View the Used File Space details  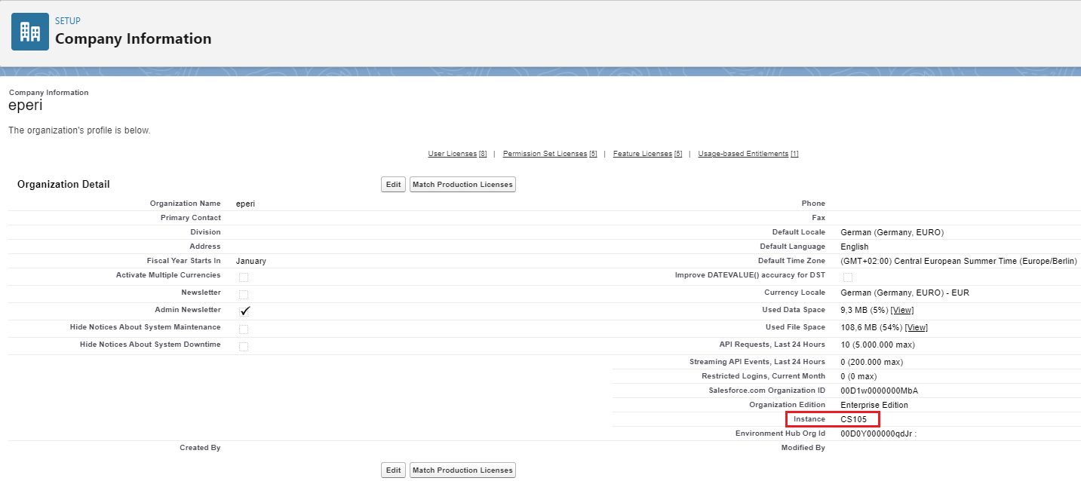pos(917,327)
